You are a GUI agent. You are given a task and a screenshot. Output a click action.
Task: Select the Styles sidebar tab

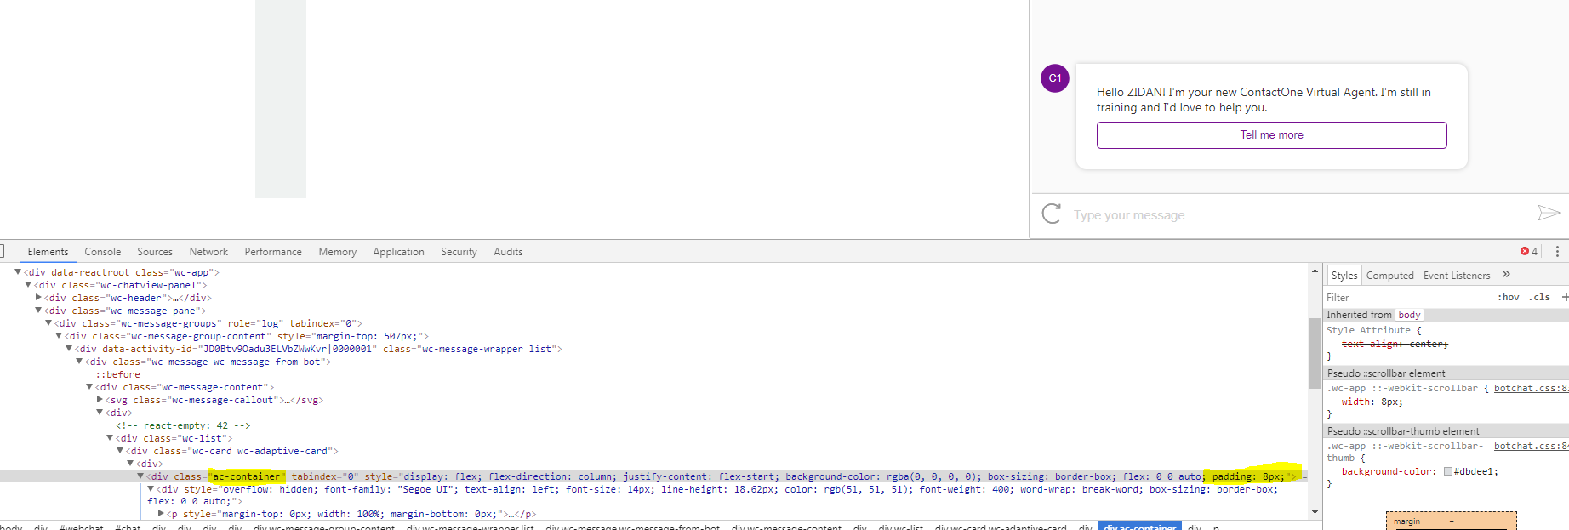(x=1344, y=275)
